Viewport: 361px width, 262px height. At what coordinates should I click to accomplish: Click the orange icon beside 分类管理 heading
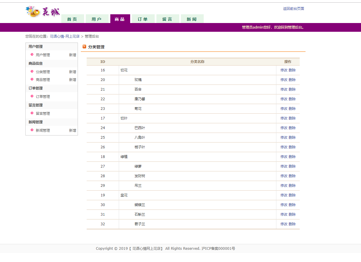pyautogui.click(x=84, y=47)
